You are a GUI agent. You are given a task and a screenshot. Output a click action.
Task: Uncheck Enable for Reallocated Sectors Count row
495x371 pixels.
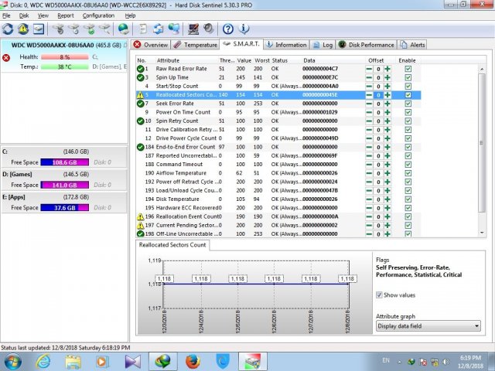pyautogui.click(x=408, y=95)
